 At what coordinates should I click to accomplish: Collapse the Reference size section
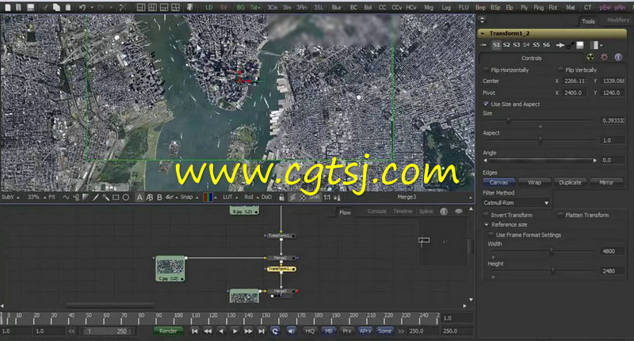[x=487, y=225]
